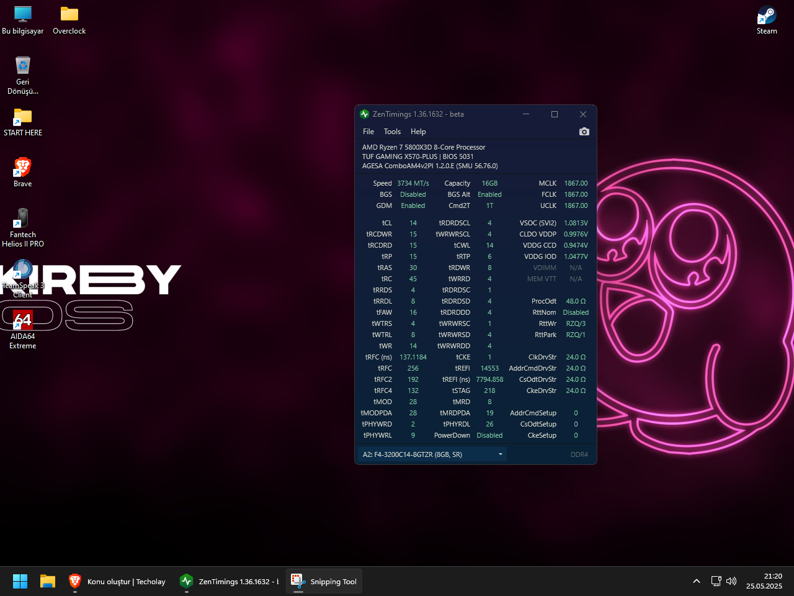794x596 pixels.
Task: Click the Speed value 3734 MT/s
Action: 413,183
